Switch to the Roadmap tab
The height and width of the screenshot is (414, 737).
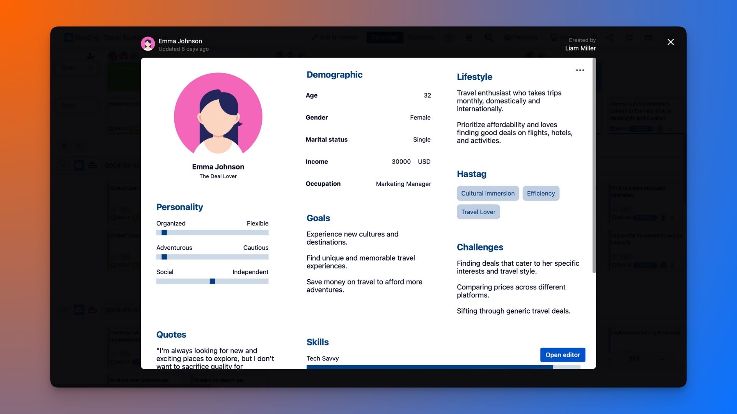pyautogui.click(x=421, y=38)
